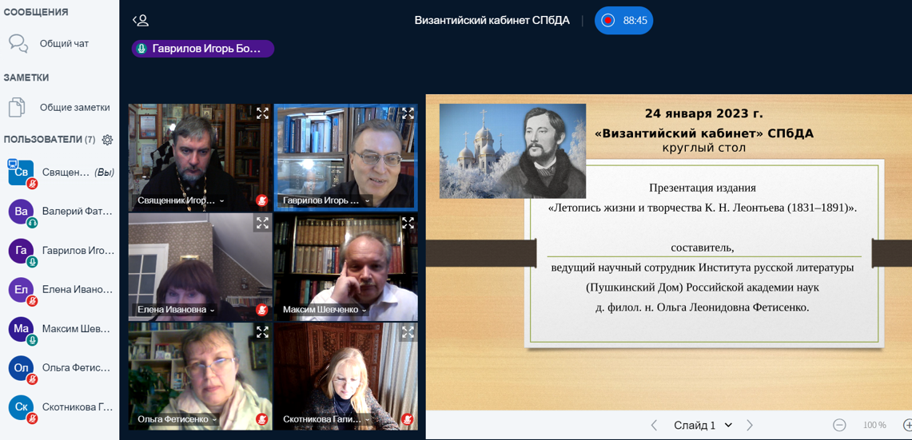Click muted mic icon on Священник Игорь video
Image resolution: width=912 pixels, height=440 pixels.
(261, 200)
